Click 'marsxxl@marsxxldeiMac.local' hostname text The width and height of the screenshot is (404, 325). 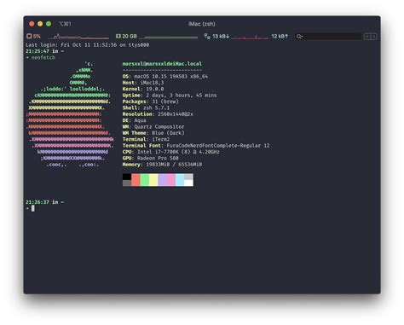point(162,64)
